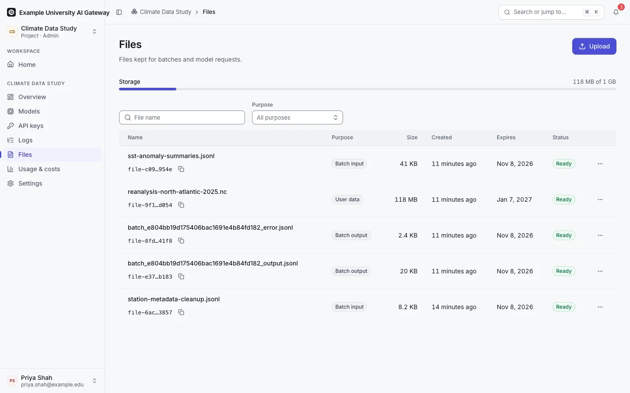Click the Files breadcrumb
This screenshot has width=630, height=393.
(x=209, y=12)
